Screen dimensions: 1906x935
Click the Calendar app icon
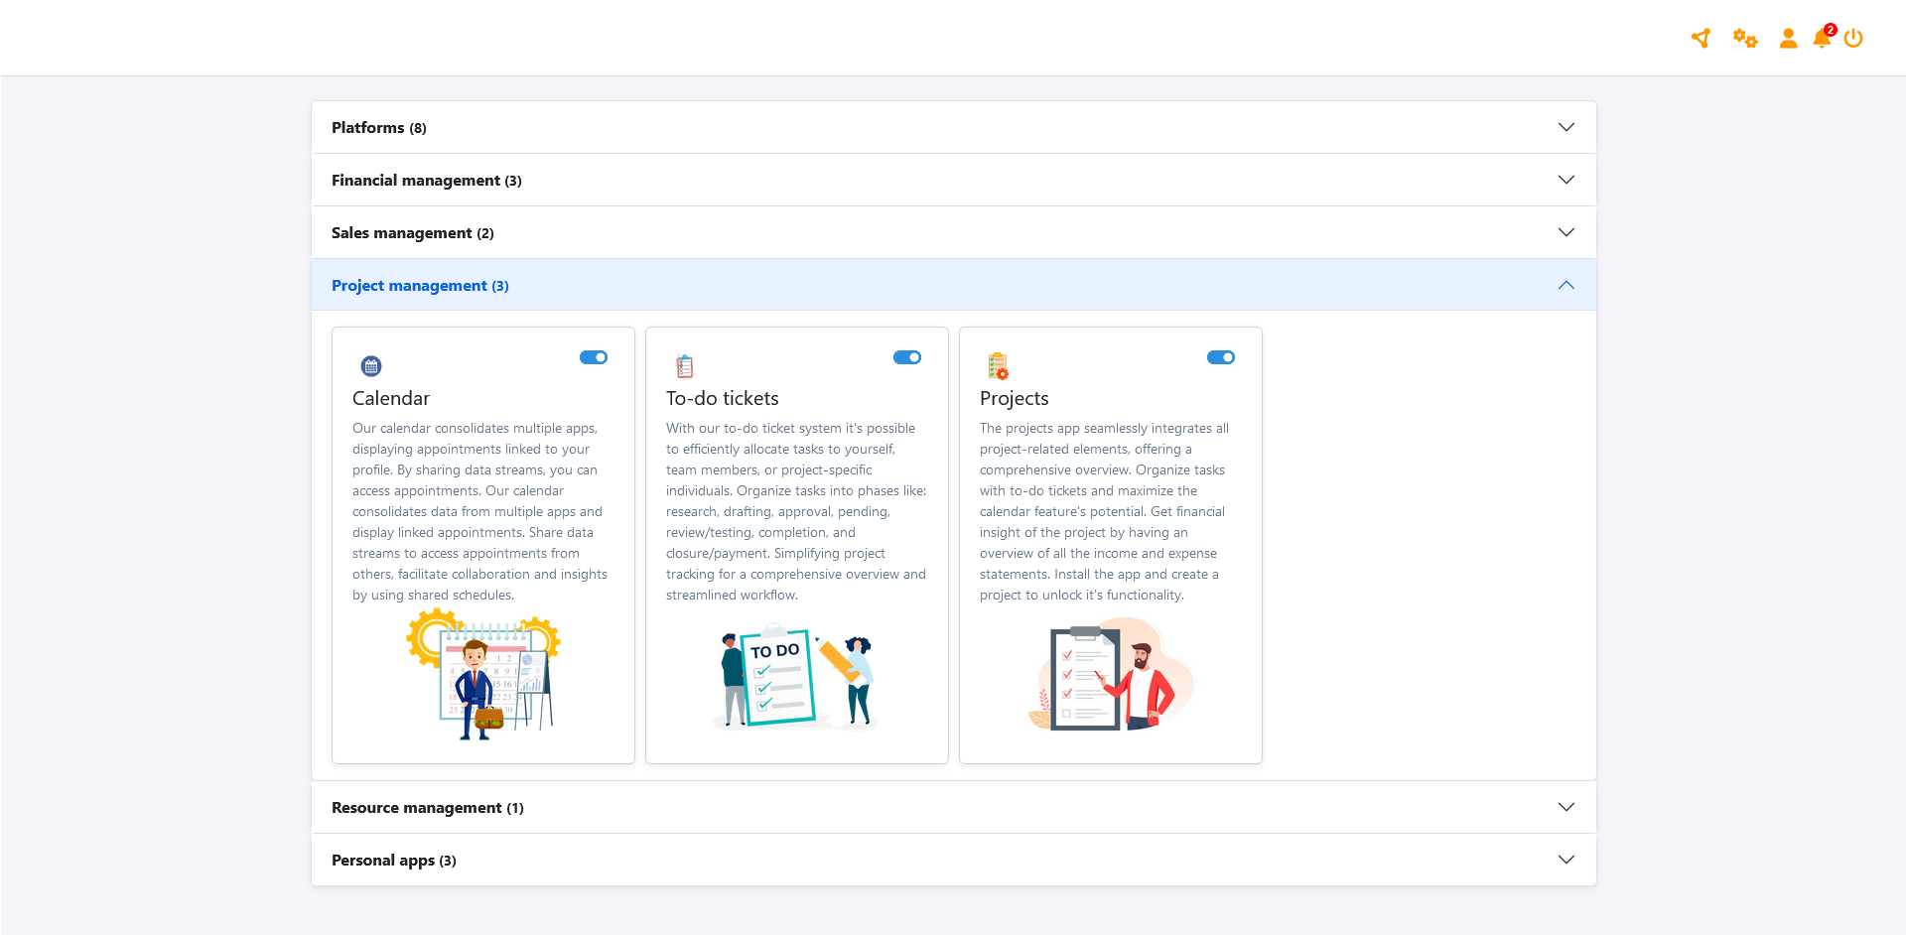click(x=371, y=366)
